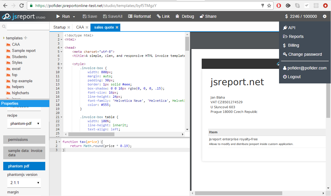Image resolution: width=331 pixels, height=196 pixels.
Task: Open API from the settings menu
Action: click(x=289, y=28)
